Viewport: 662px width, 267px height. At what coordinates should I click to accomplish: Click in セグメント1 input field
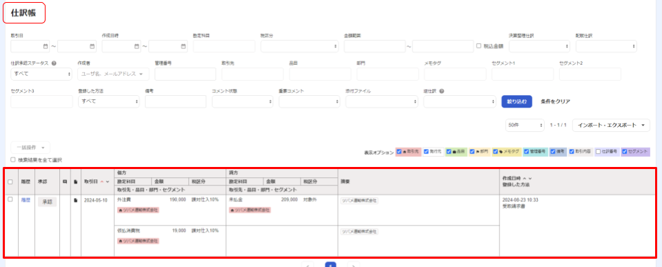coord(523,74)
